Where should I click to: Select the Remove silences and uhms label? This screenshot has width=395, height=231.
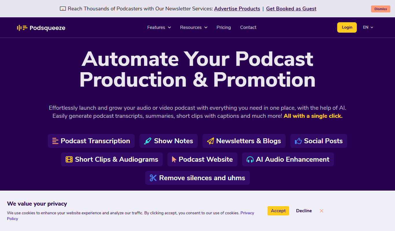202,178
